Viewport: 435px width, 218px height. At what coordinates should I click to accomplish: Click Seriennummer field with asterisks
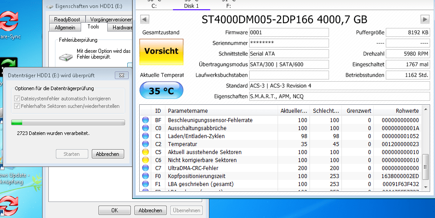click(x=289, y=43)
